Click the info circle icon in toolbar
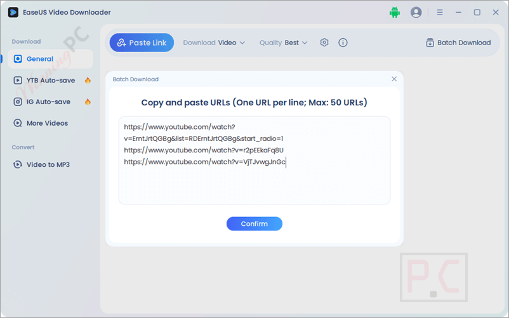The width and height of the screenshot is (509, 318). click(x=343, y=43)
